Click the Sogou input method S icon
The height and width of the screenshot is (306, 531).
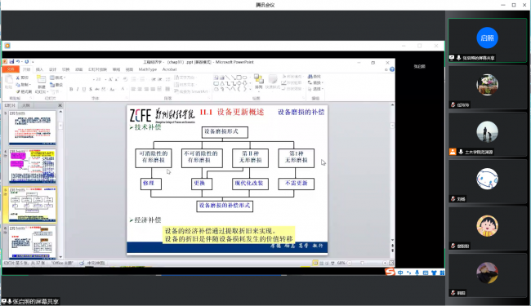click(x=390, y=272)
